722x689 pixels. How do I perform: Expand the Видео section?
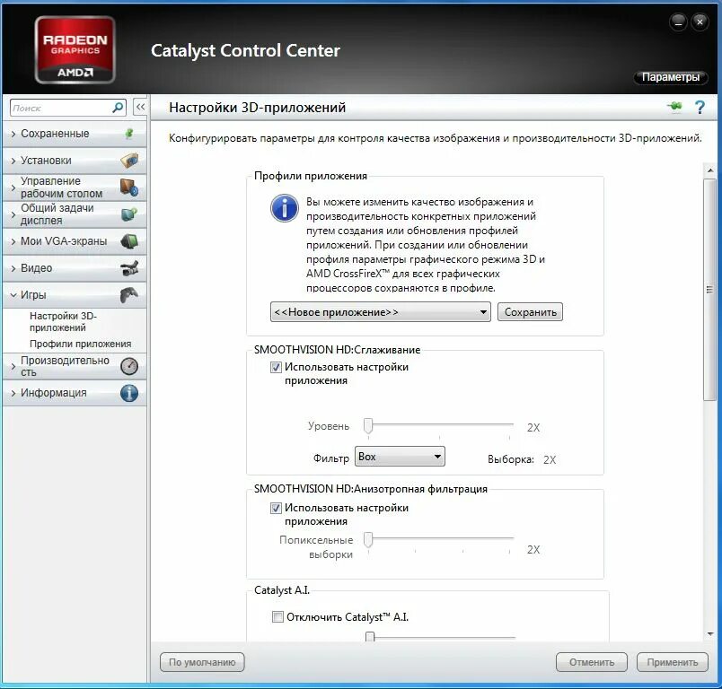pyautogui.click(x=75, y=268)
